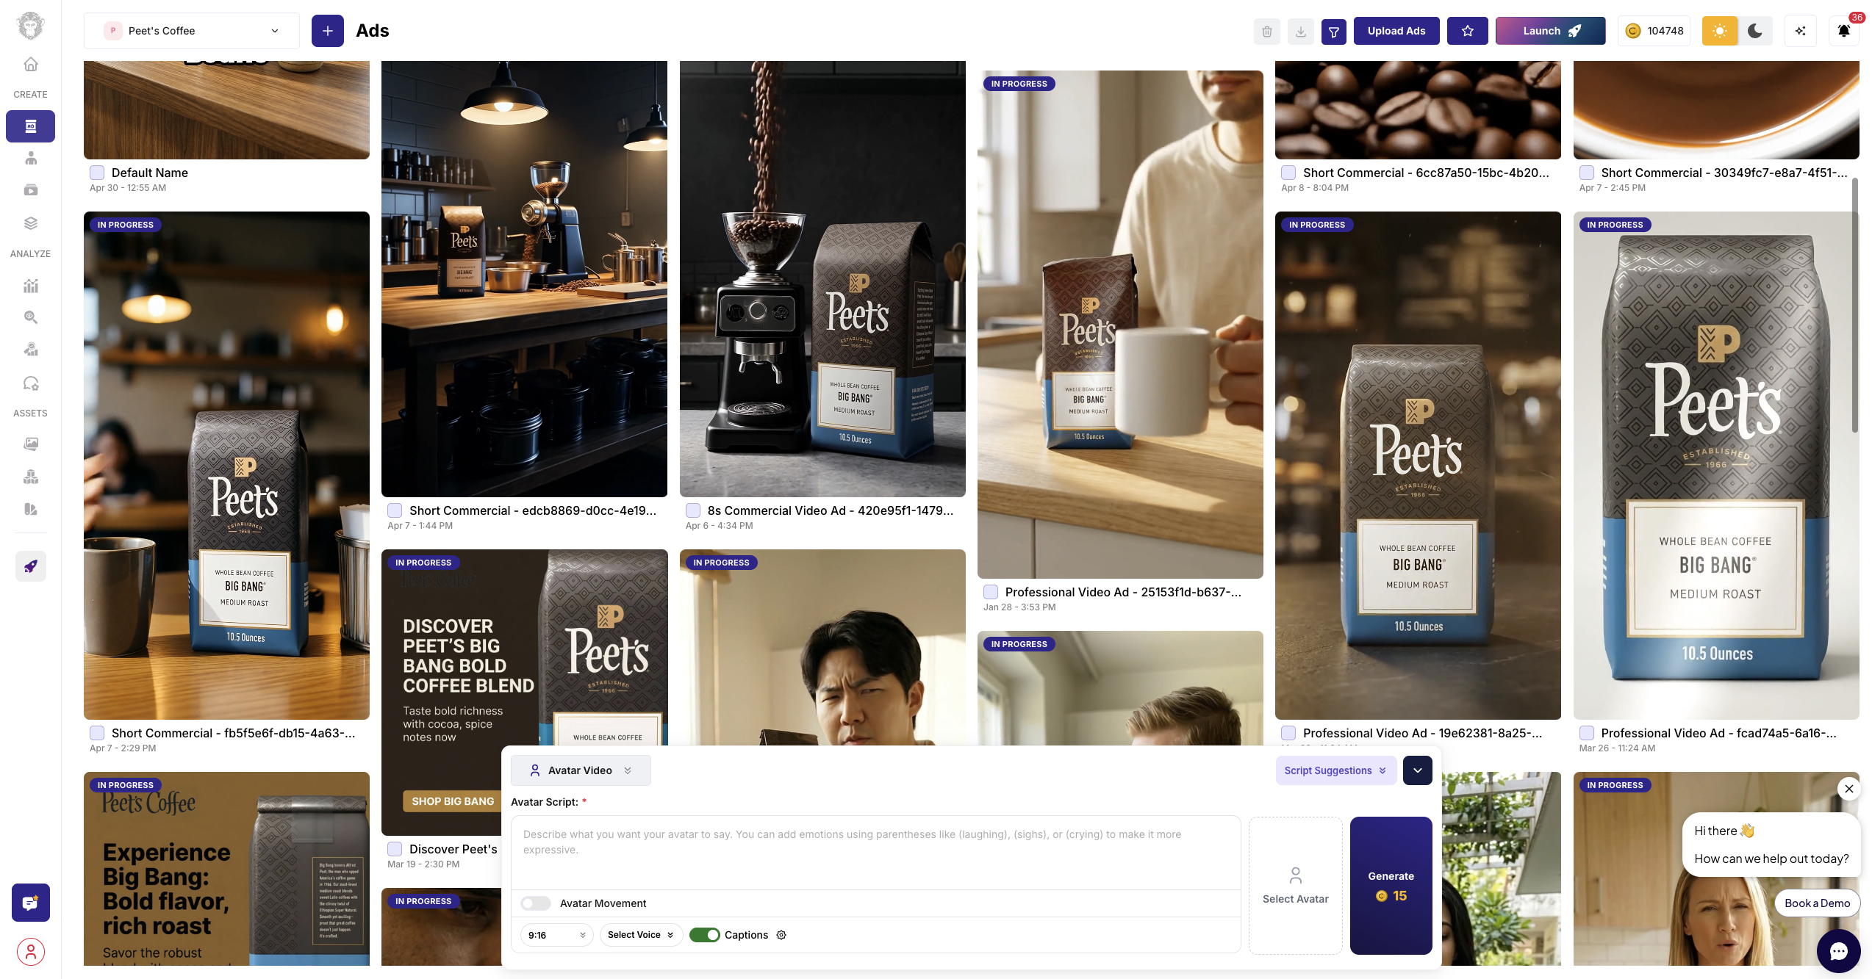Open the Professional Video Ad fcad74a5 thumbnail
Viewport: 1872px width, 979px height.
[x=1716, y=466]
